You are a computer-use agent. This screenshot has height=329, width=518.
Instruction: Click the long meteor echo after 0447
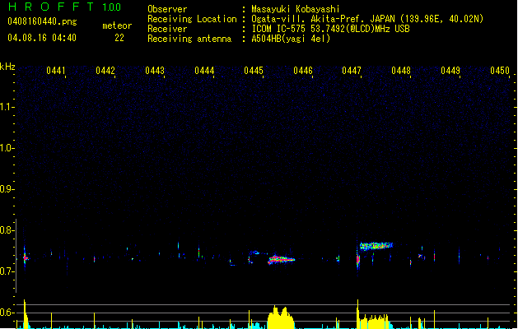click(376, 246)
